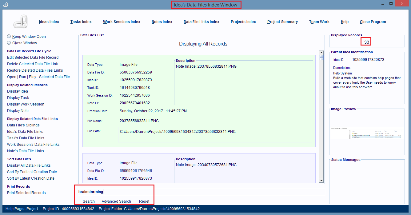Maximize the Data Files Index window
Viewport: 411px width, 215px height.
[x=391, y=4]
